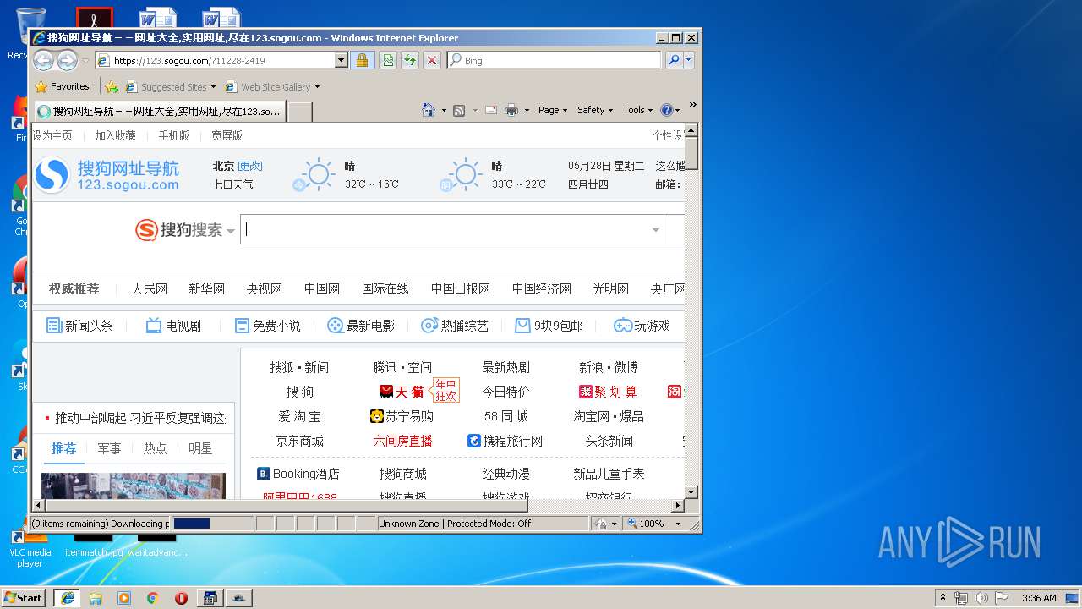Expand the Sogou search suggestion dropdown
The image size is (1082, 609).
click(x=656, y=229)
